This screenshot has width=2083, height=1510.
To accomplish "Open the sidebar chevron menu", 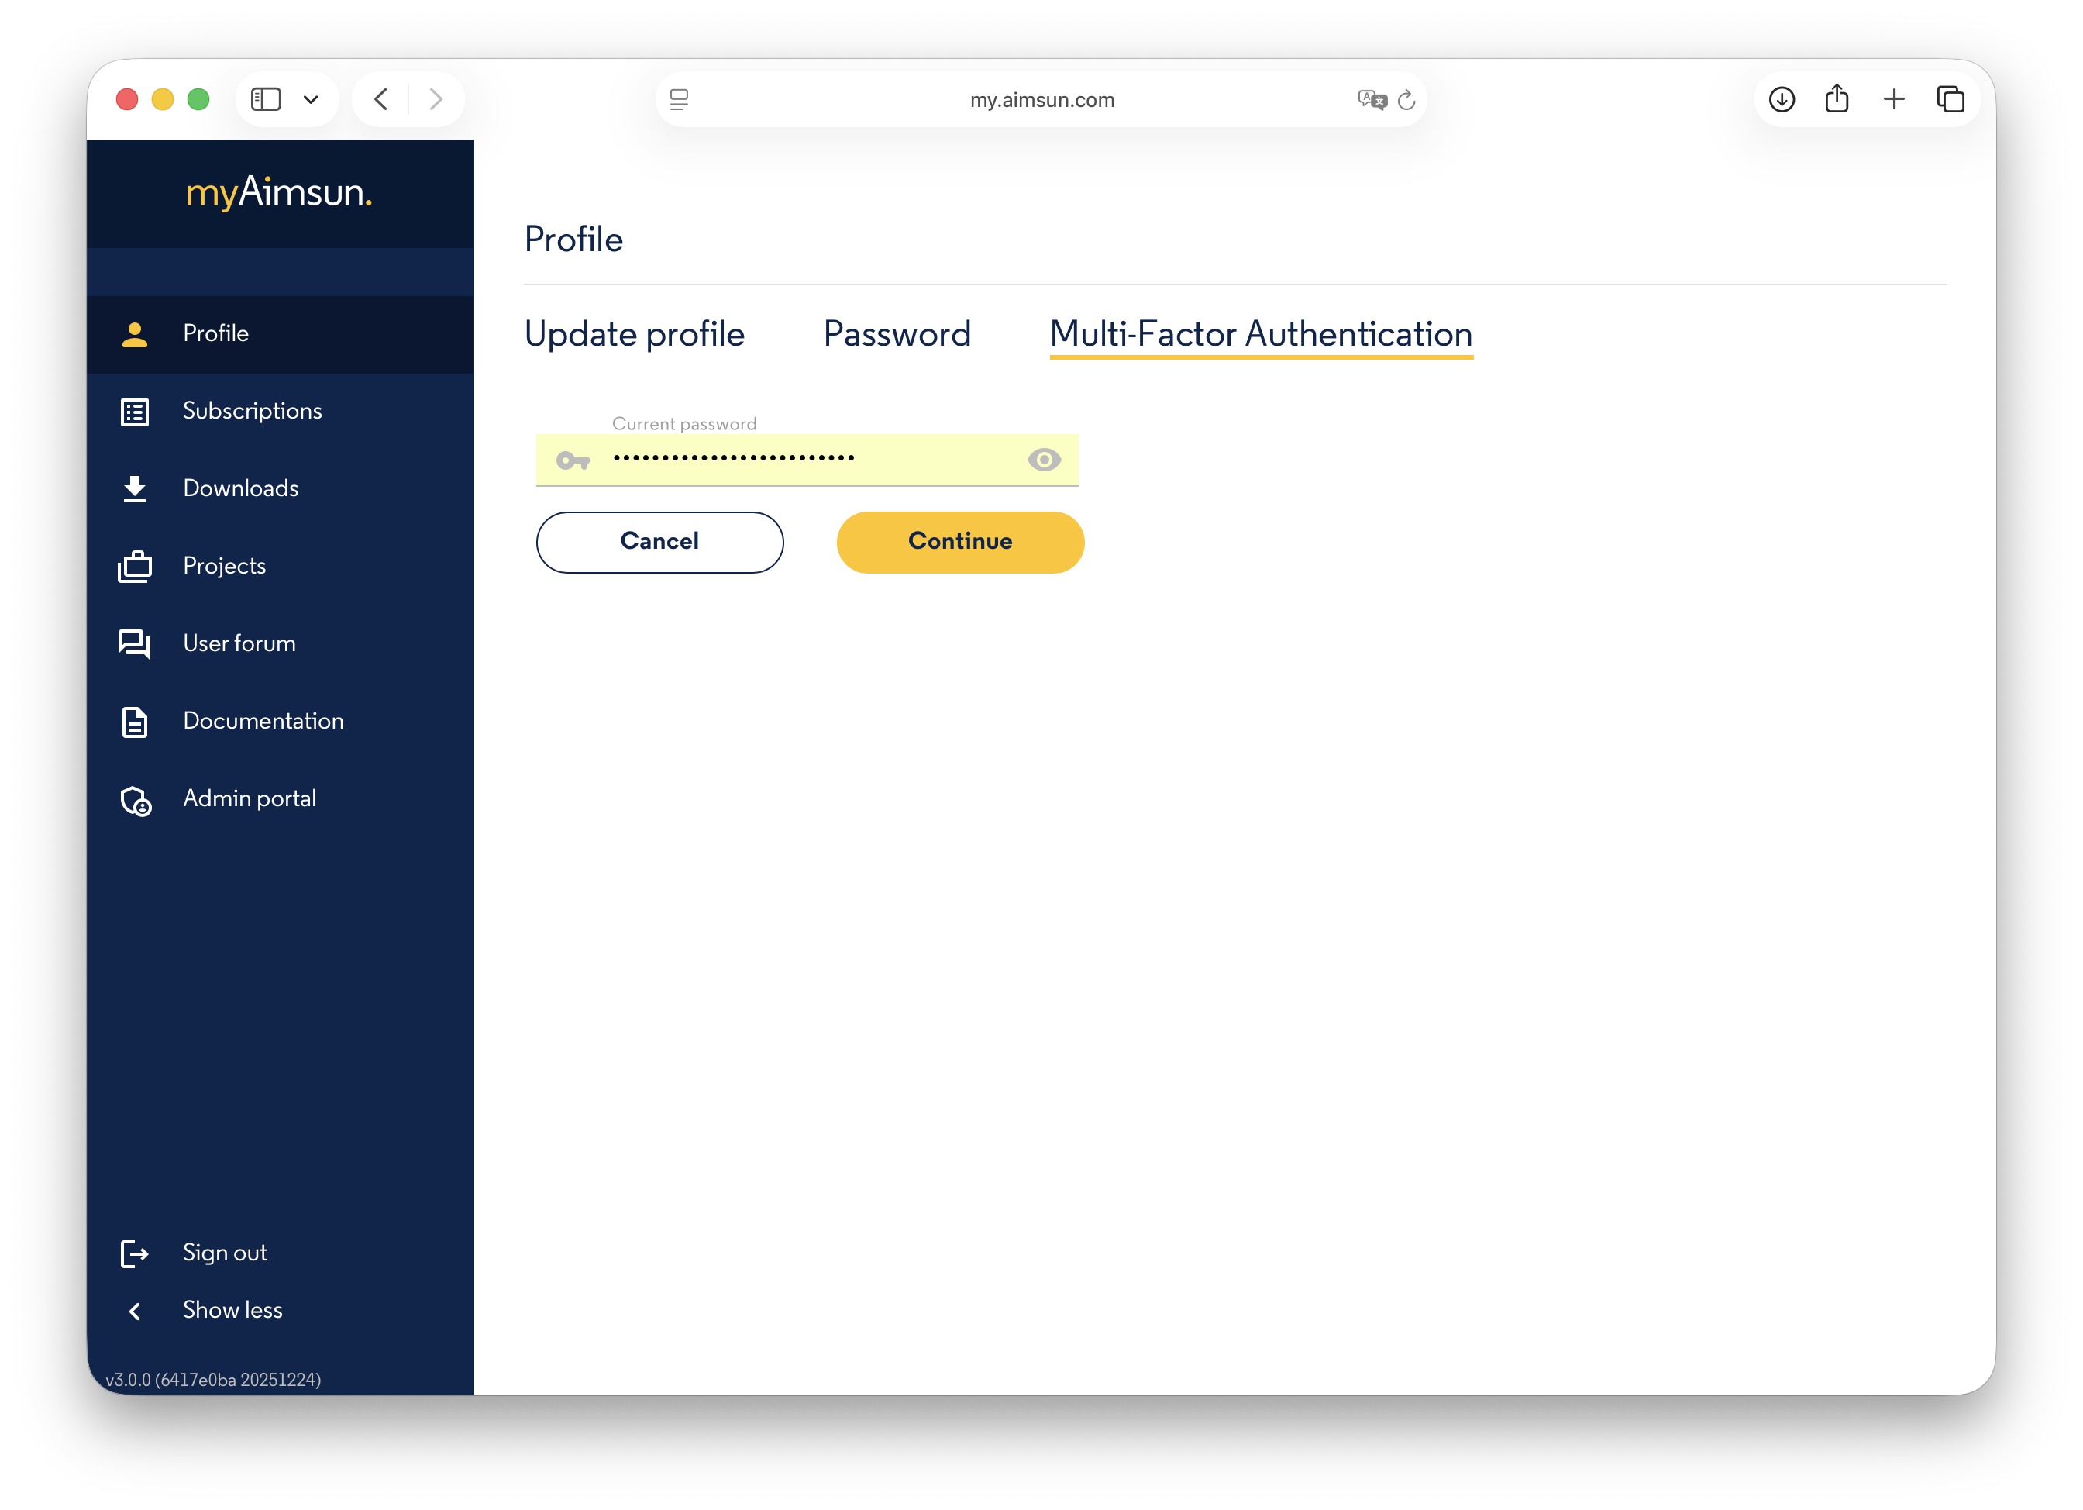I will (311, 98).
